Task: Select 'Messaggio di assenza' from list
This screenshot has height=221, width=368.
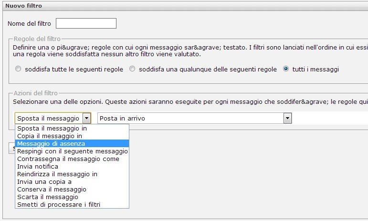Action: [51, 144]
